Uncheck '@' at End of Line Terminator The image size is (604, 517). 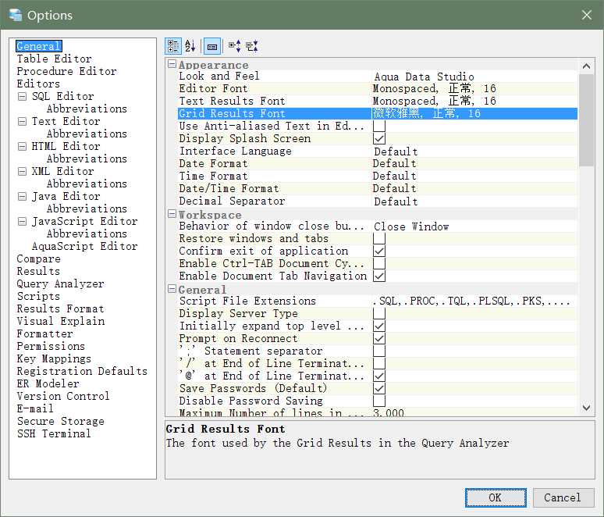click(x=379, y=376)
